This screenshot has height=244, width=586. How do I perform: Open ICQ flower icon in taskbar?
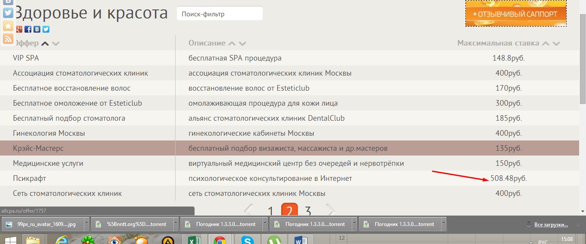point(88,239)
